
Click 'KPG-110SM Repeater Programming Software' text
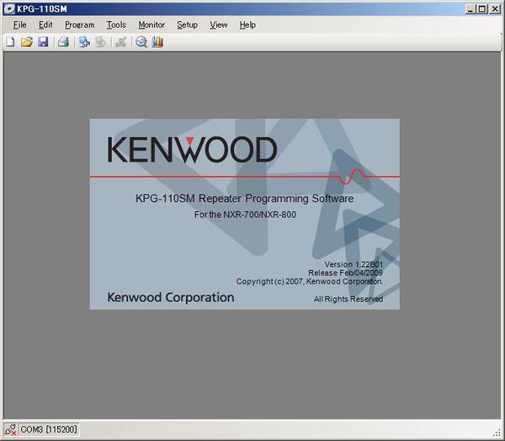[x=244, y=199]
